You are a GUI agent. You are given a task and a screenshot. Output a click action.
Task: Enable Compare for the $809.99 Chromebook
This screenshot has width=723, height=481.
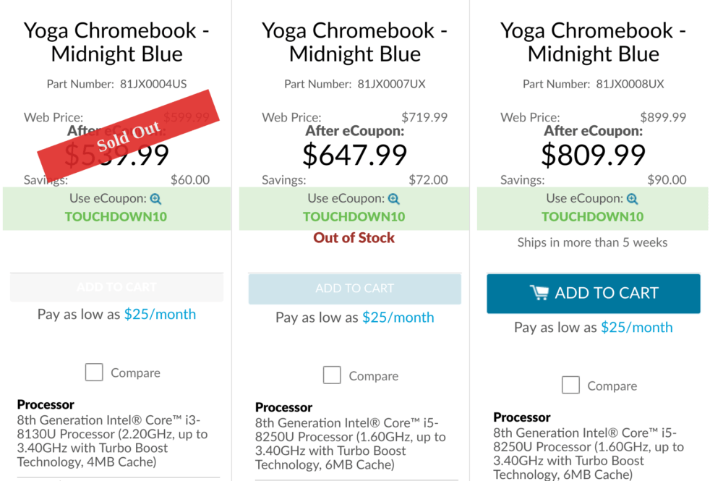571,385
